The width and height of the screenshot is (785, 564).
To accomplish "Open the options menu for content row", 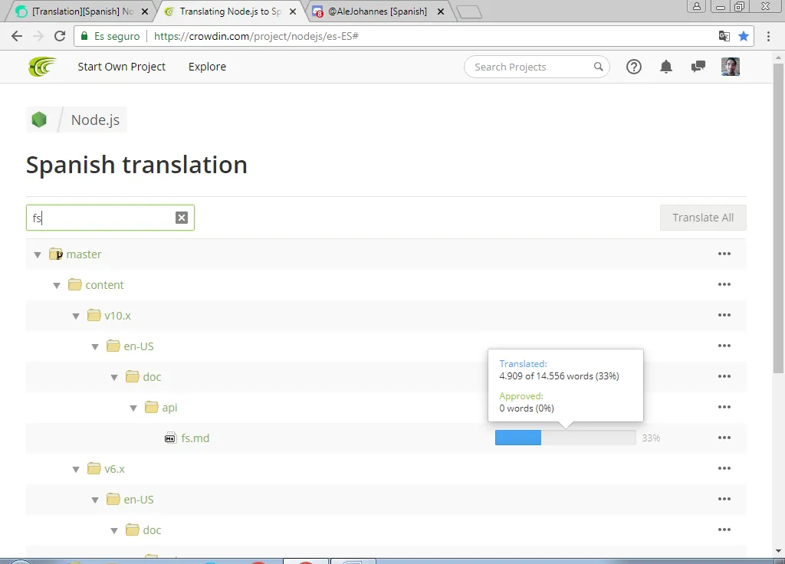I will [x=724, y=284].
